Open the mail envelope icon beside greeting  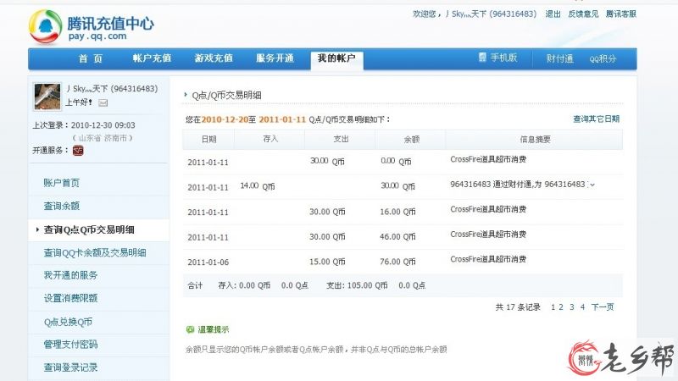(103, 102)
